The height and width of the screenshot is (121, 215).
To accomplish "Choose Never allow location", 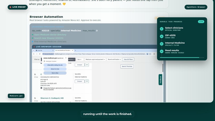I will tap(55, 73).
